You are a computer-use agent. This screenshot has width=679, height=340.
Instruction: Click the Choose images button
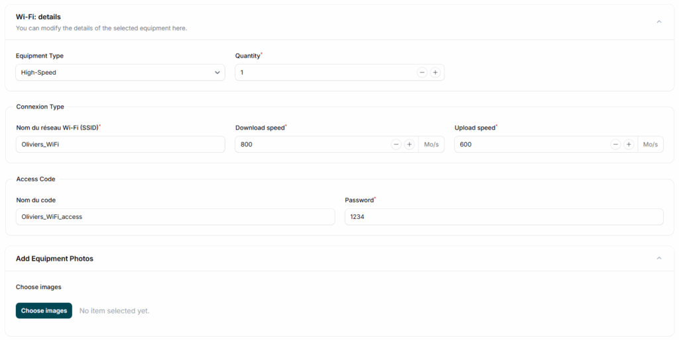(44, 311)
